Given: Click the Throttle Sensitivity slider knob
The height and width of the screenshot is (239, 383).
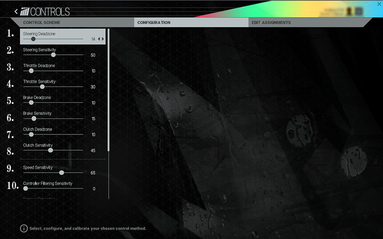Looking at the screenshot, I should (x=42, y=87).
